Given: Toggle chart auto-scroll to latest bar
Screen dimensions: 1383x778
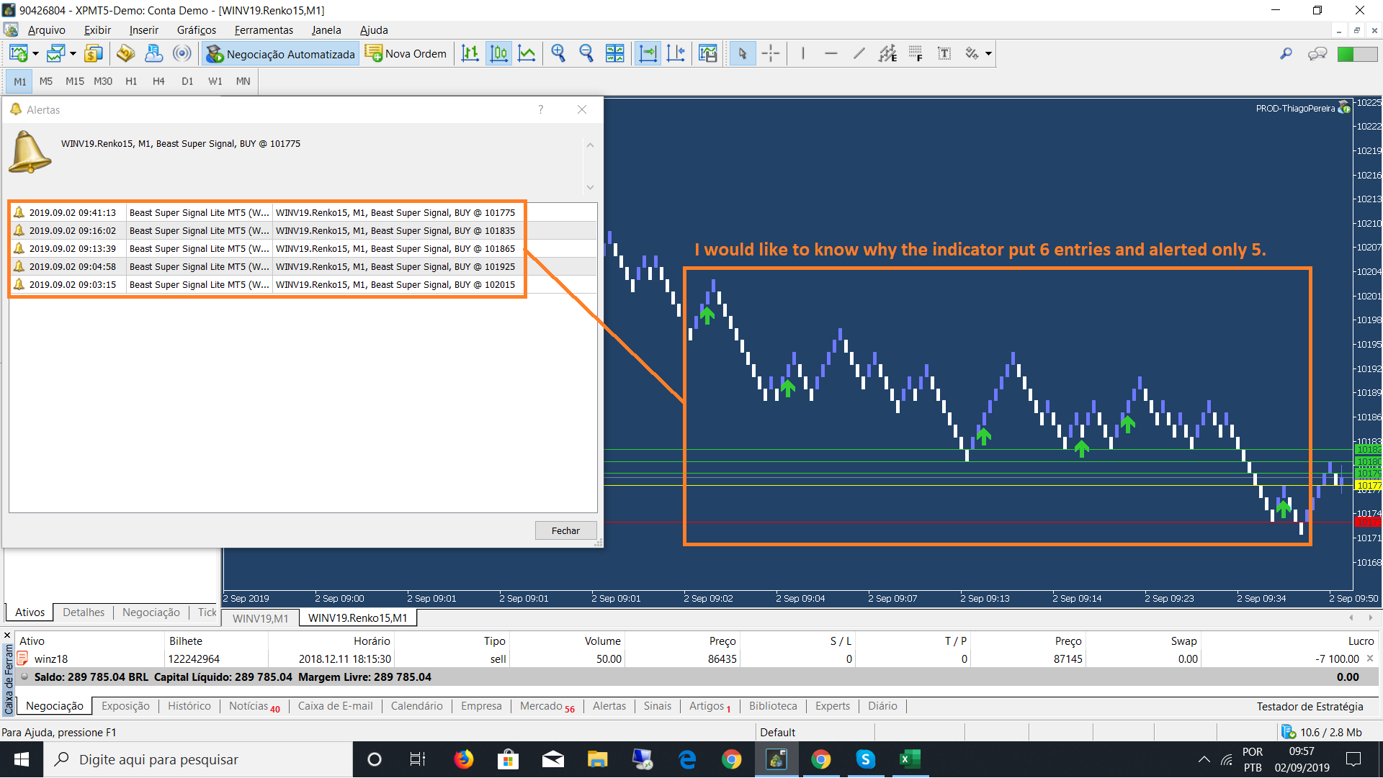Looking at the screenshot, I should point(648,54).
